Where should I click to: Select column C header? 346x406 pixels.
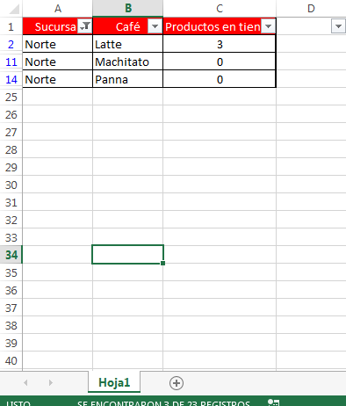(x=220, y=8)
